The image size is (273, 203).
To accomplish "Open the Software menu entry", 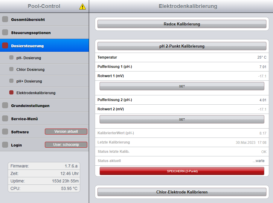I will pyautogui.click(x=44, y=132).
